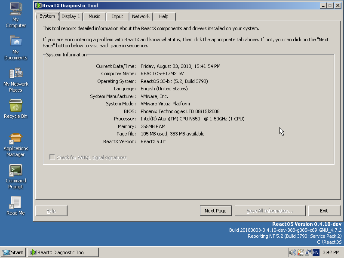Select the Recycle Bin icon
344x258 pixels.
pos(15,109)
